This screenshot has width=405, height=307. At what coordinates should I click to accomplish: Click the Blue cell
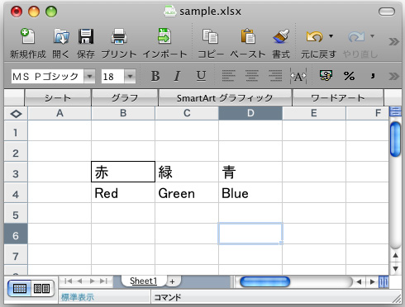250,193
